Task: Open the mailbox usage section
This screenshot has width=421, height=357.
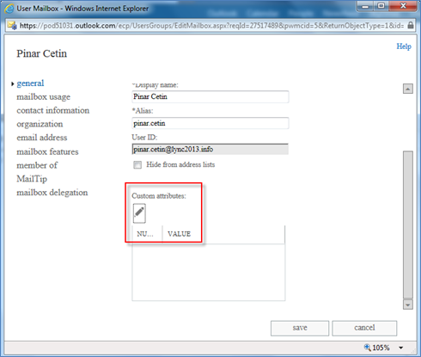Action: [43, 97]
